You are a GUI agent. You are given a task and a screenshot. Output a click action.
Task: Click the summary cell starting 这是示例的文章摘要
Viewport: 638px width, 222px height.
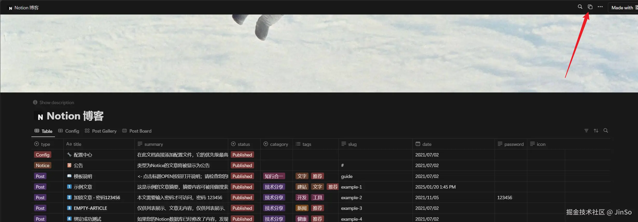click(x=181, y=187)
